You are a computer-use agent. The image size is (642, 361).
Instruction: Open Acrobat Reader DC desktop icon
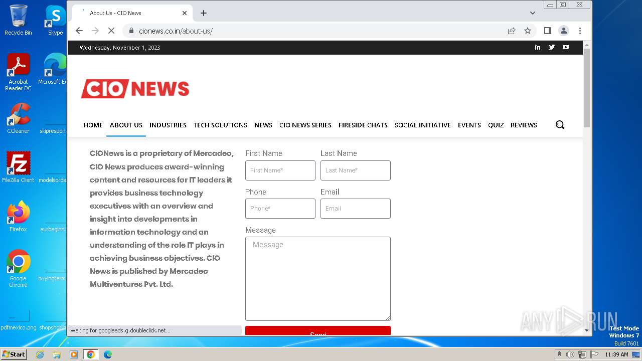[18, 73]
